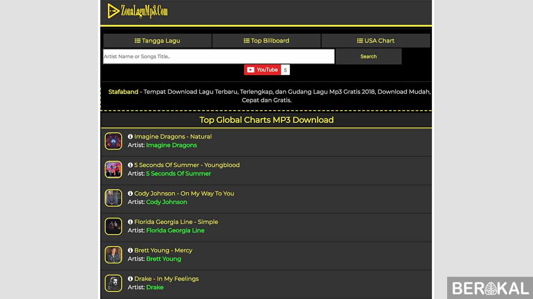Open the Imagine Dragons artist link
The image size is (533, 299).
pos(171,145)
